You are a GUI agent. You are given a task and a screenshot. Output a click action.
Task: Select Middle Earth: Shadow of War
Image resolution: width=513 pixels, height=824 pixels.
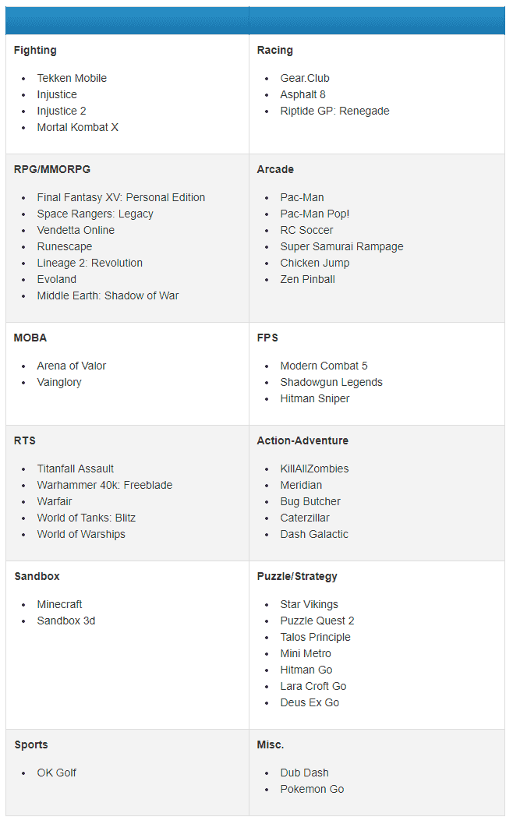point(108,296)
